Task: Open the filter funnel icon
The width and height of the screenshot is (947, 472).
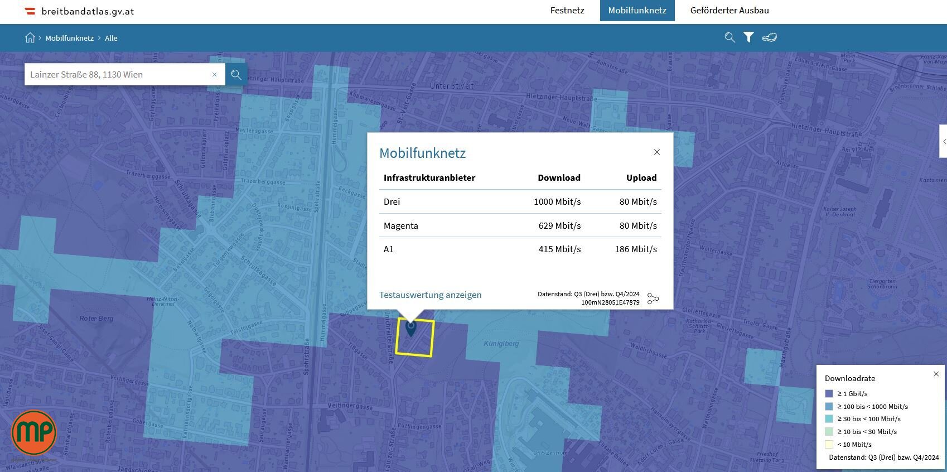Action: click(749, 37)
